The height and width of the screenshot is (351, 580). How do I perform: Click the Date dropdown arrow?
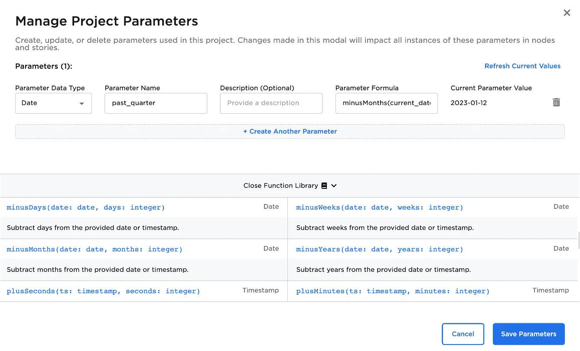tap(81, 104)
